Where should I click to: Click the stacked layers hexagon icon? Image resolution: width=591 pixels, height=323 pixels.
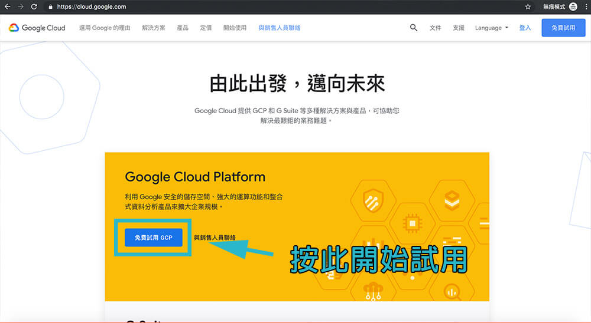(x=452, y=200)
